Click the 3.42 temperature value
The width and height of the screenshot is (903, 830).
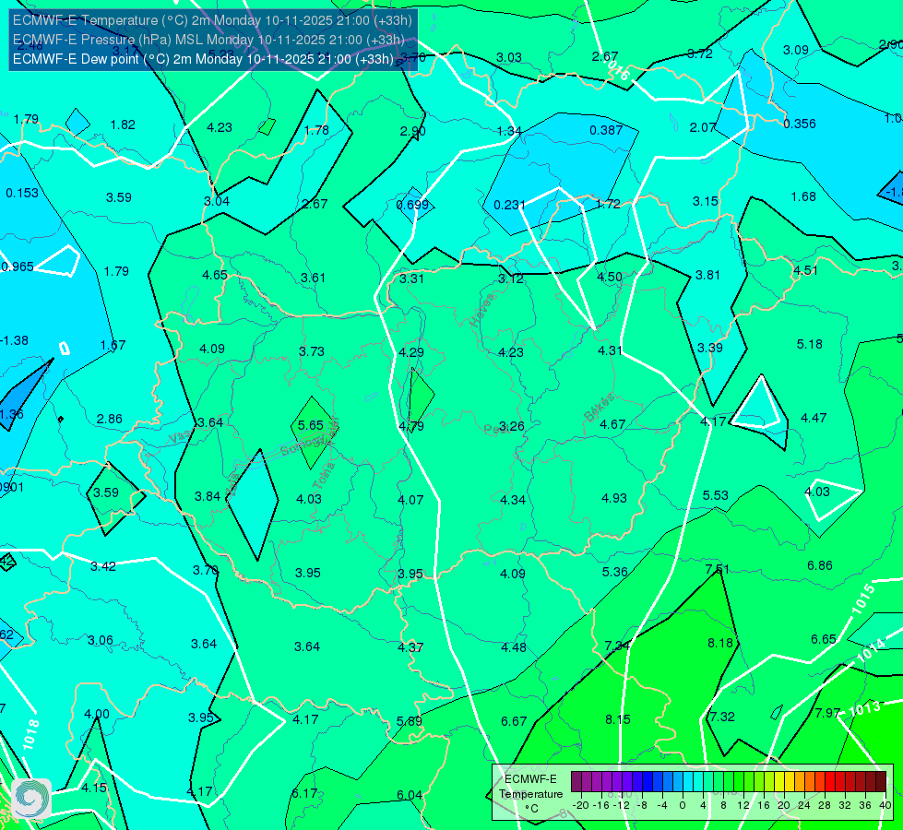(x=103, y=566)
